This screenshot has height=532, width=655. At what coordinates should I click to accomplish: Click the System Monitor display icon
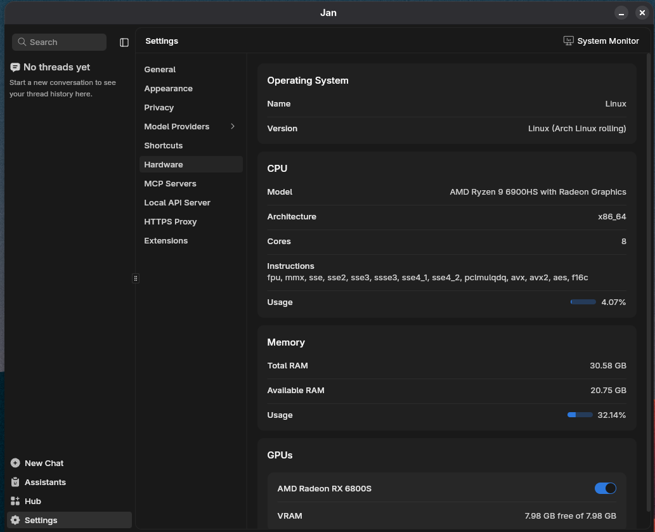pyautogui.click(x=568, y=41)
